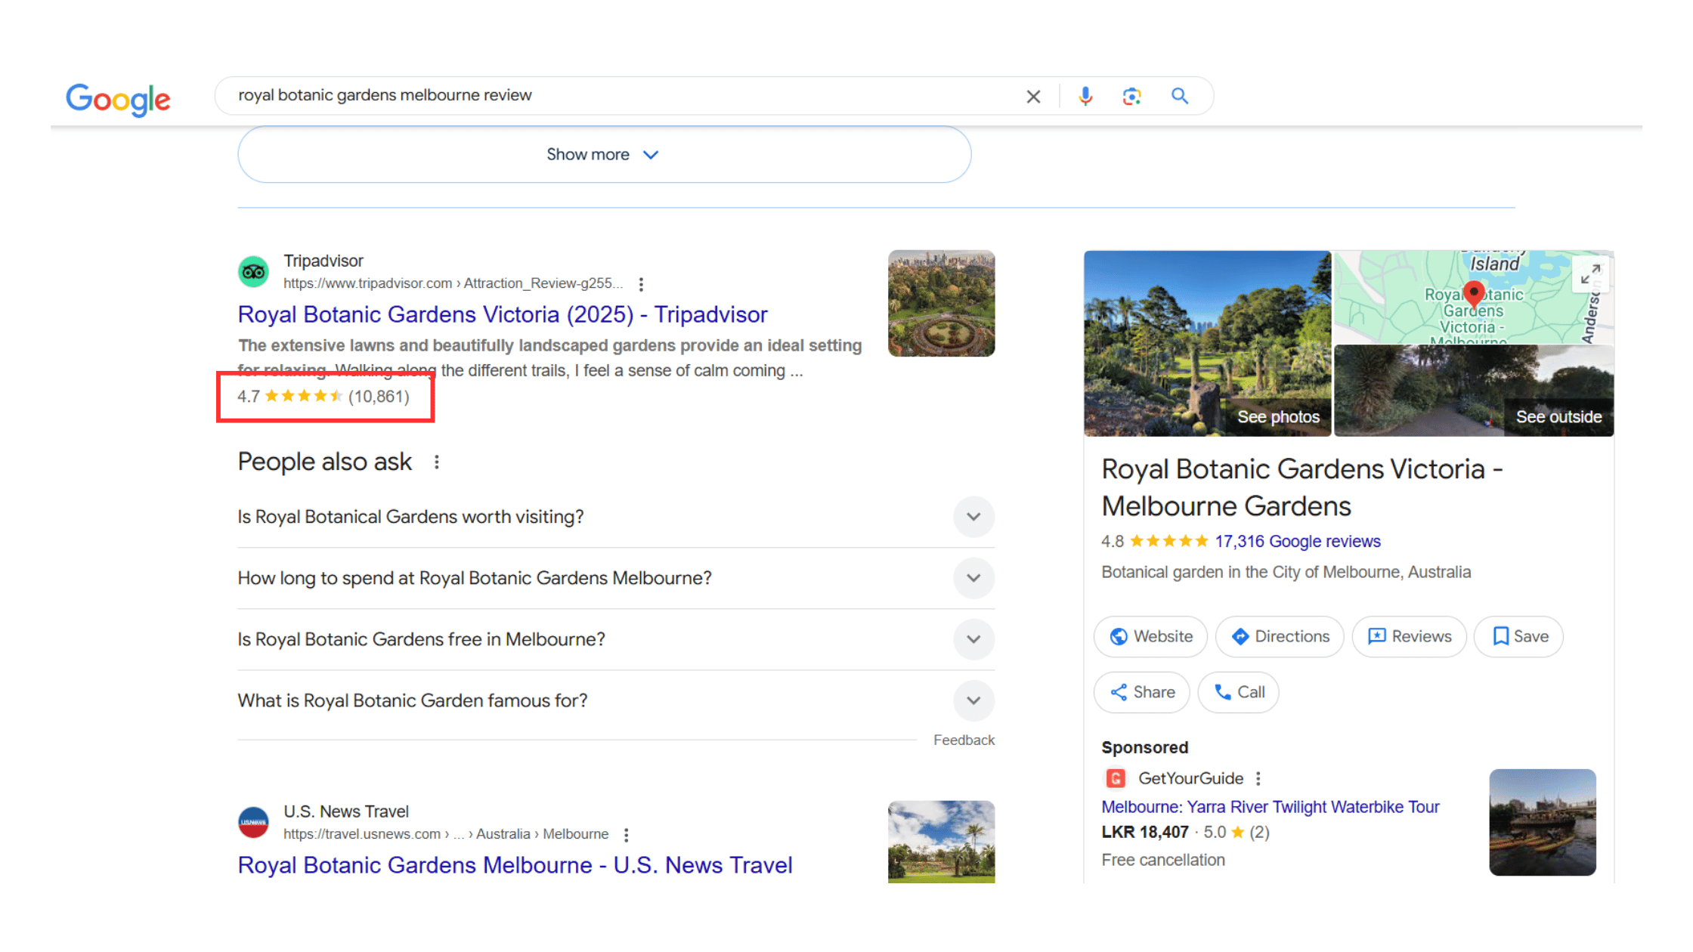
Task: Click the U.S. News Travel favicon
Action: [253, 822]
